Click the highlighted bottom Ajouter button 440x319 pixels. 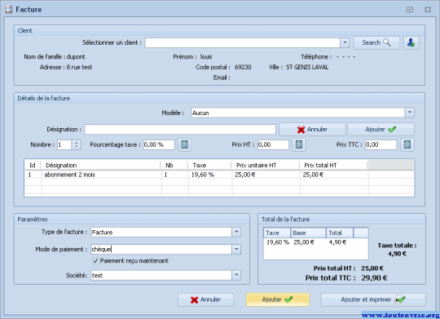(x=278, y=299)
